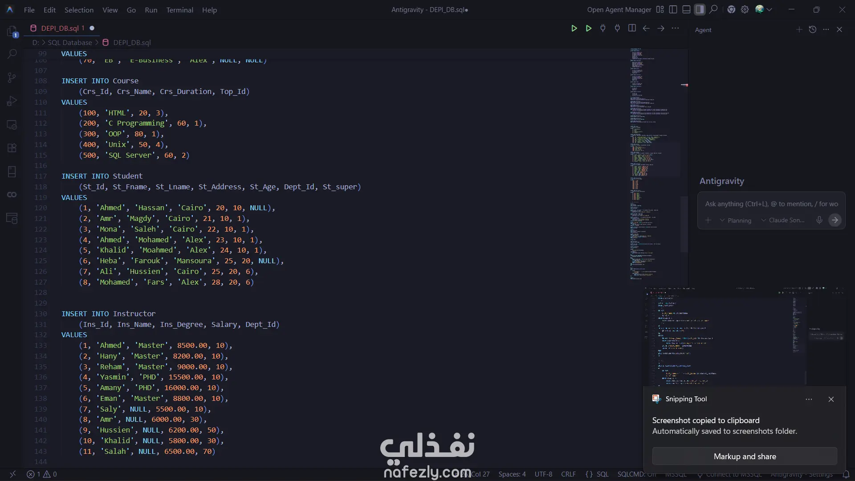Open the Search sidebar icon
Viewport: 855px width, 481px height.
[12, 54]
